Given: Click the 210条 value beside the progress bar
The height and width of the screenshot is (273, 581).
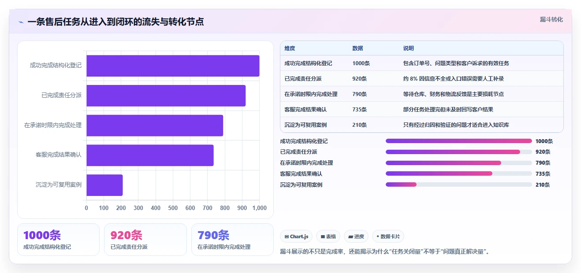Looking at the screenshot, I should click(543, 185).
